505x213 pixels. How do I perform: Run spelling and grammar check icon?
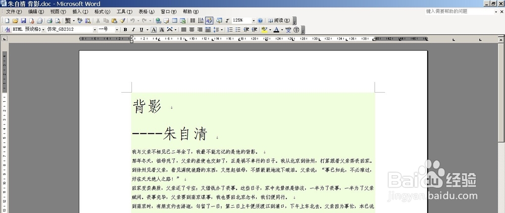click(x=80, y=21)
